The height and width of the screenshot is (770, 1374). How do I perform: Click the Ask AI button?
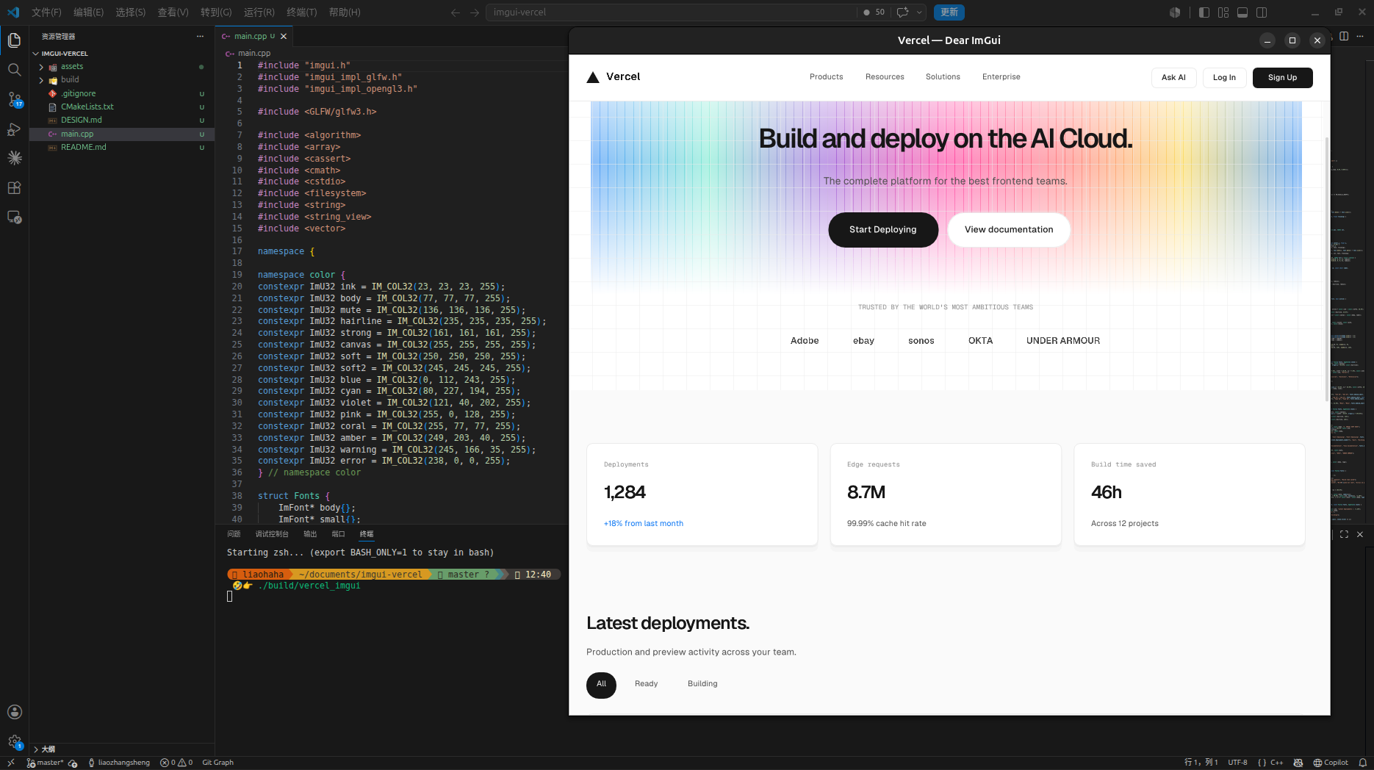1173,78
